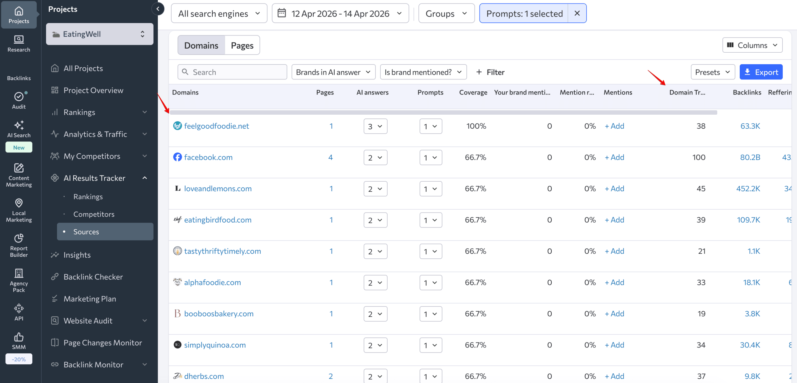The width and height of the screenshot is (797, 383).
Task: Open the Research section from the sidebar
Action: click(19, 44)
